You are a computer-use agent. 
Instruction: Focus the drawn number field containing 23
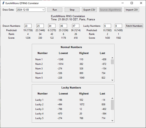point(28,26)
